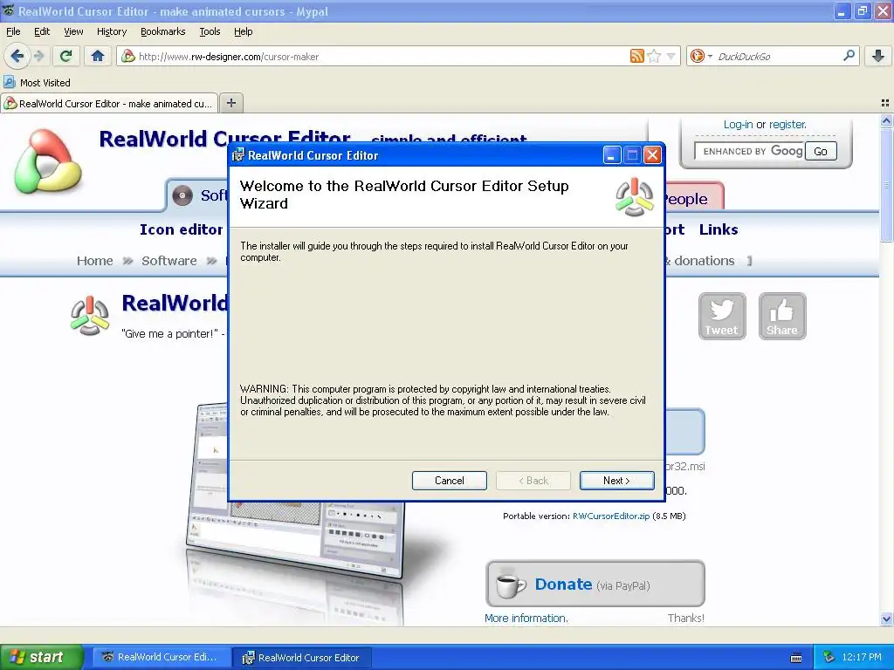Click the RSS feed icon in address bar
This screenshot has height=670, width=894.
pos(636,56)
